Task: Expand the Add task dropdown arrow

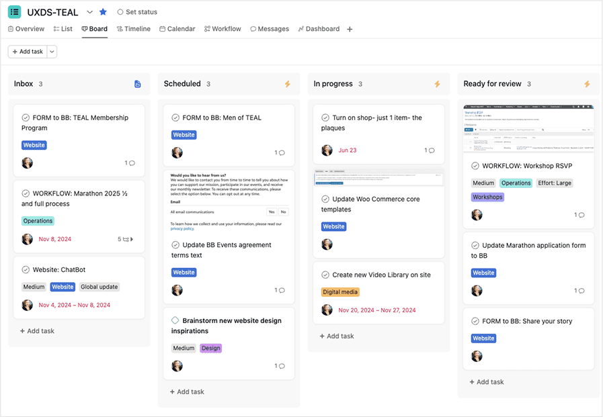Action: [x=52, y=52]
